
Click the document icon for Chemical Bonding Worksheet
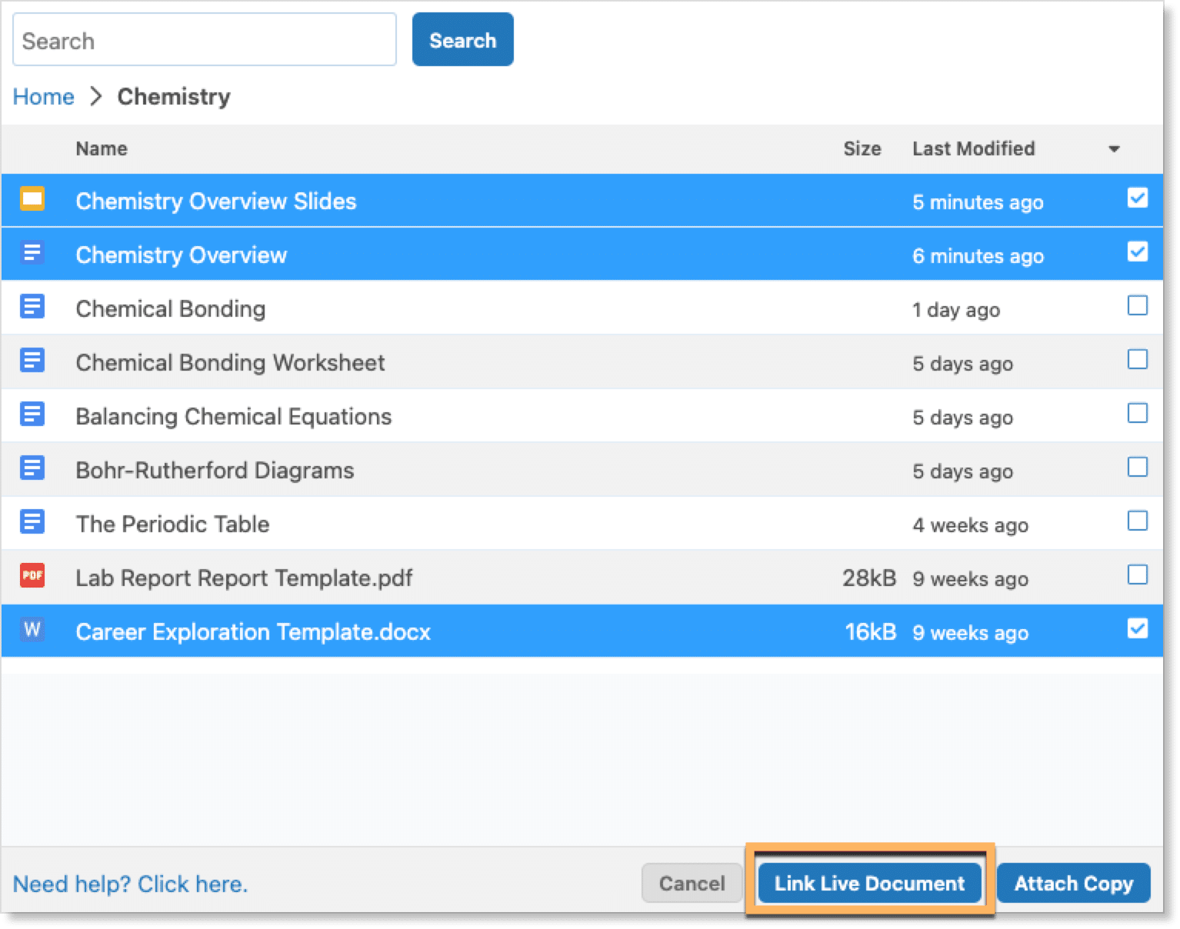pyautogui.click(x=32, y=361)
